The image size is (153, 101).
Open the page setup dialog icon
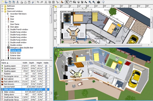(21, 2)
